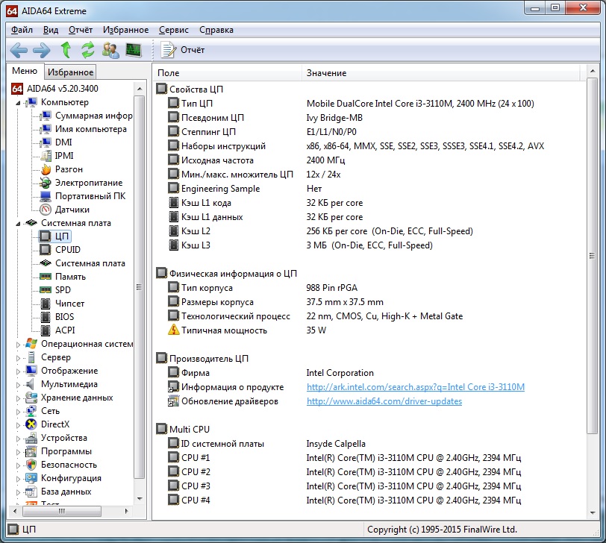Open the Сервис menu
The height and width of the screenshot is (543, 606).
tap(174, 30)
